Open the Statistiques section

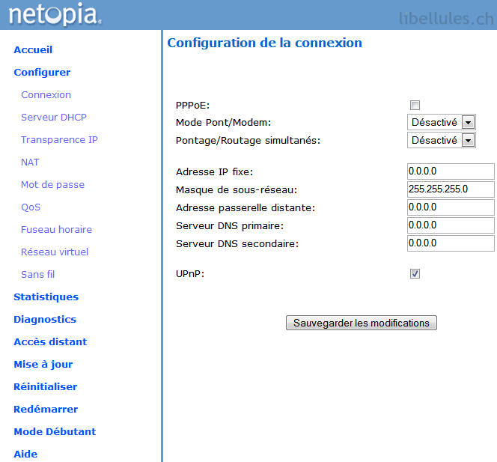(46, 297)
